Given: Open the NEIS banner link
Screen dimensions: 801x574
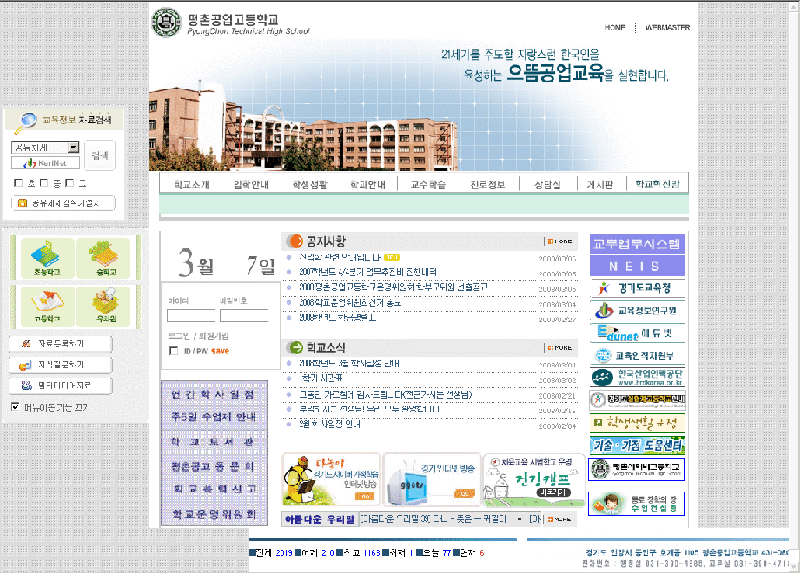Looking at the screenshot, I should [x=638, y=266].
